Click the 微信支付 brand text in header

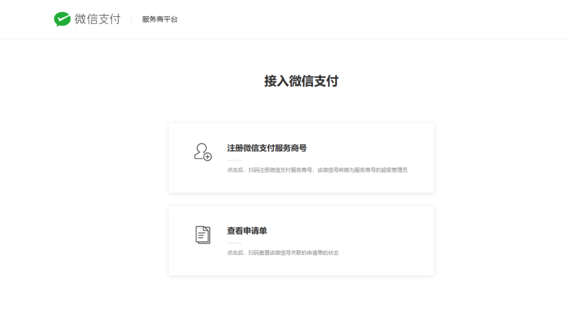click(97, 19)
